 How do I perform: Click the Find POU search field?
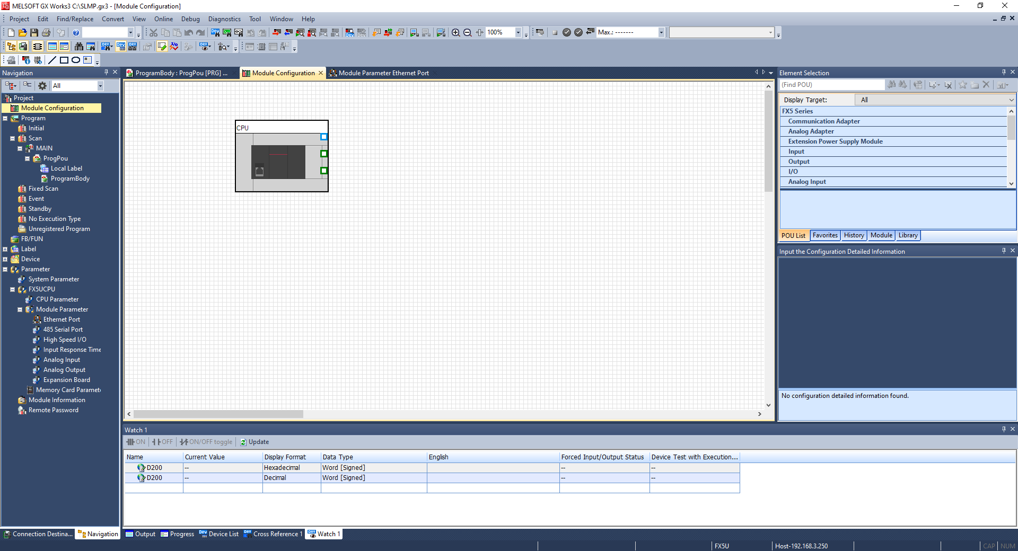coord(832,85)
